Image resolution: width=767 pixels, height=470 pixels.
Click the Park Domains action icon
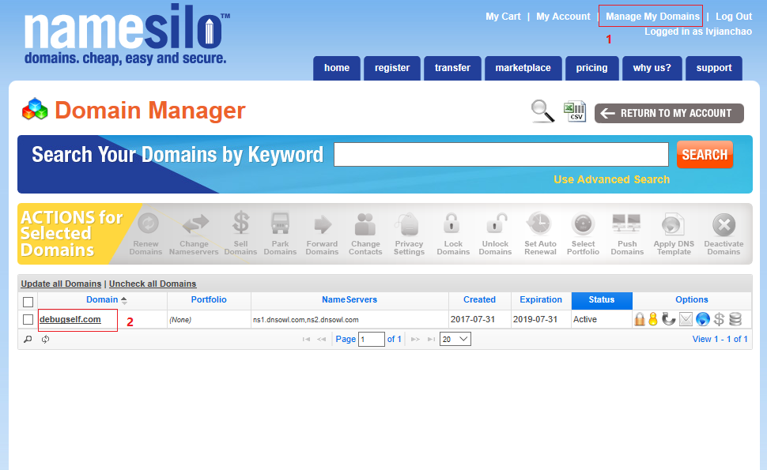pyautogui.click(x=280, y=224)
